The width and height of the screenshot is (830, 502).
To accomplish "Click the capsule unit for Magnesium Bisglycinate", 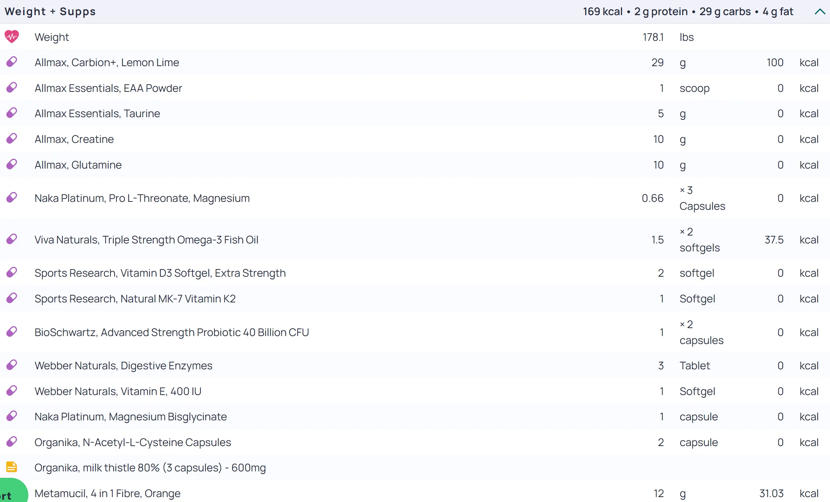I will pyautogui.click(x=699, y=417).
